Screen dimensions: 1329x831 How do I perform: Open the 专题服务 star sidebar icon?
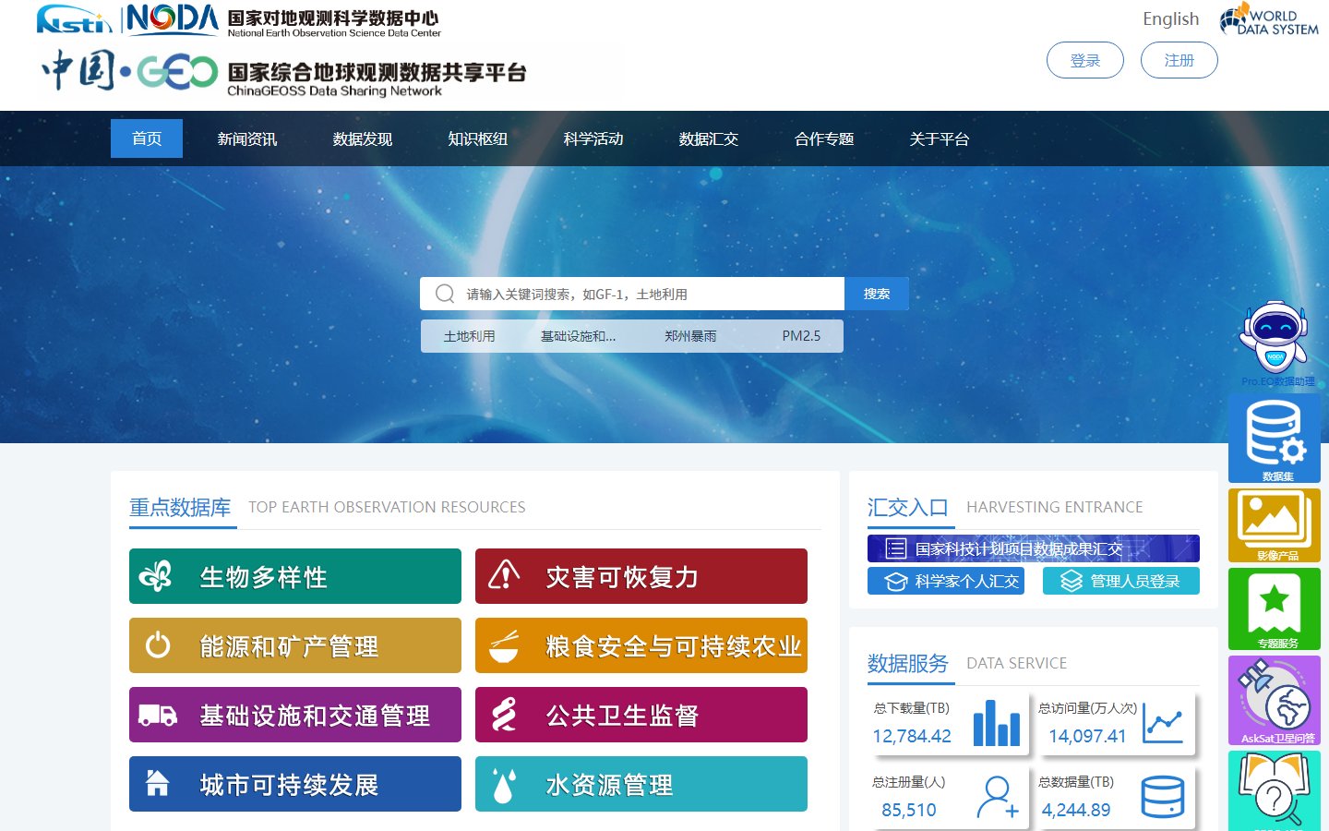(1275, 608)
